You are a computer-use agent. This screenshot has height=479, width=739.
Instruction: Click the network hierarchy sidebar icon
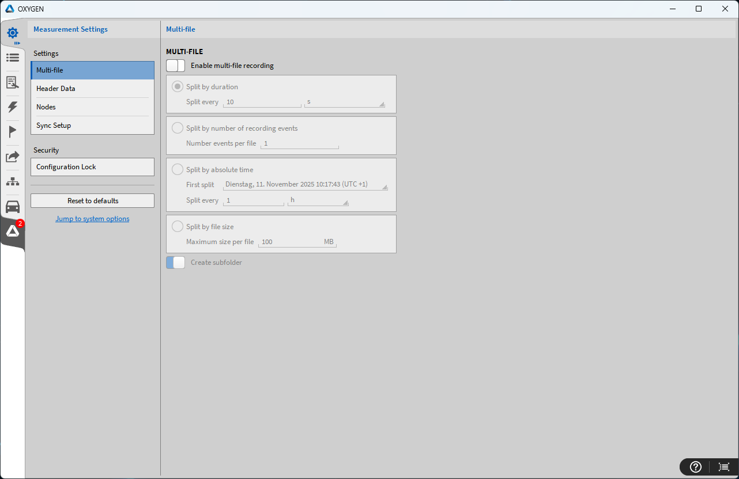[x=13, y=182]
